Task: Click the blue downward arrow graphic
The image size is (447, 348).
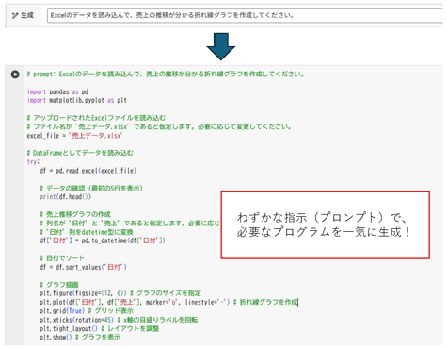Action: point(220,46)
